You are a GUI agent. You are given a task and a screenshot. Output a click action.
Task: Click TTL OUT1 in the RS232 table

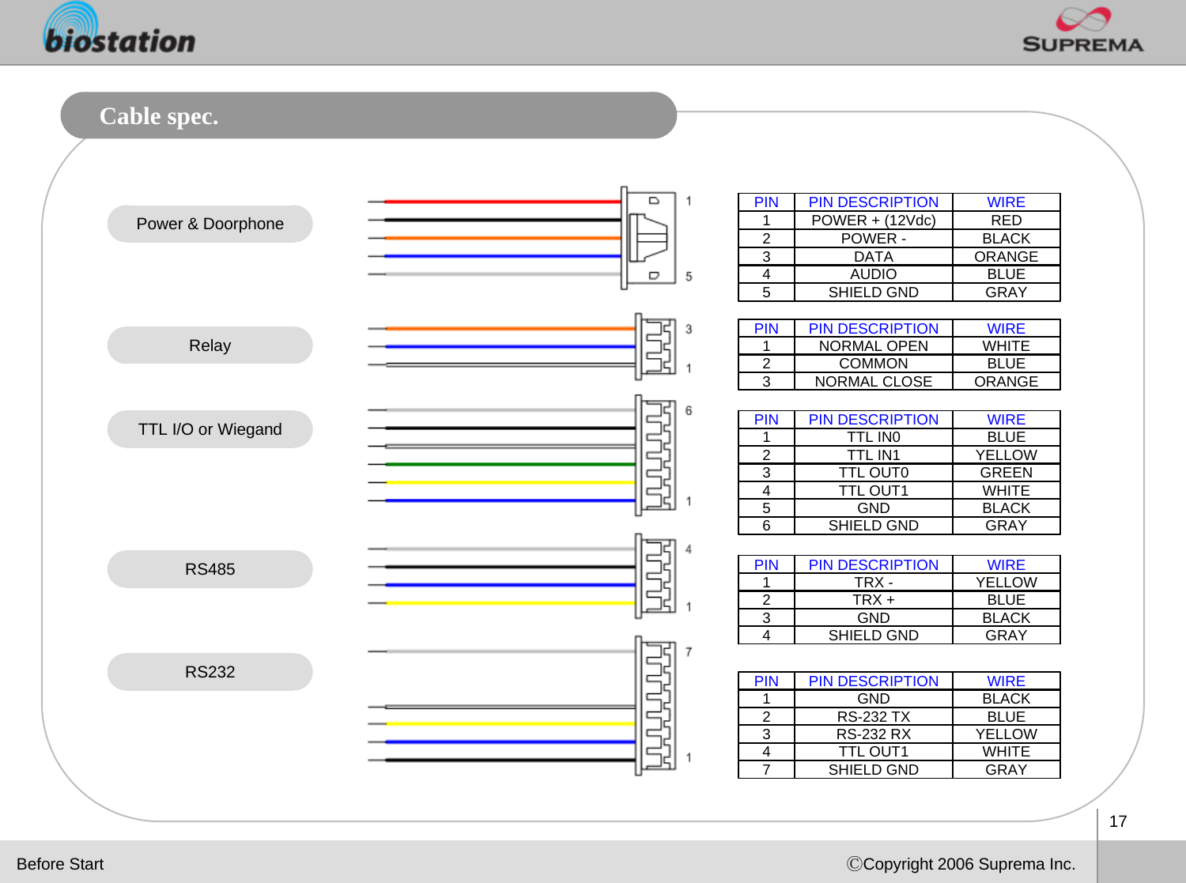tap(874, 752)
